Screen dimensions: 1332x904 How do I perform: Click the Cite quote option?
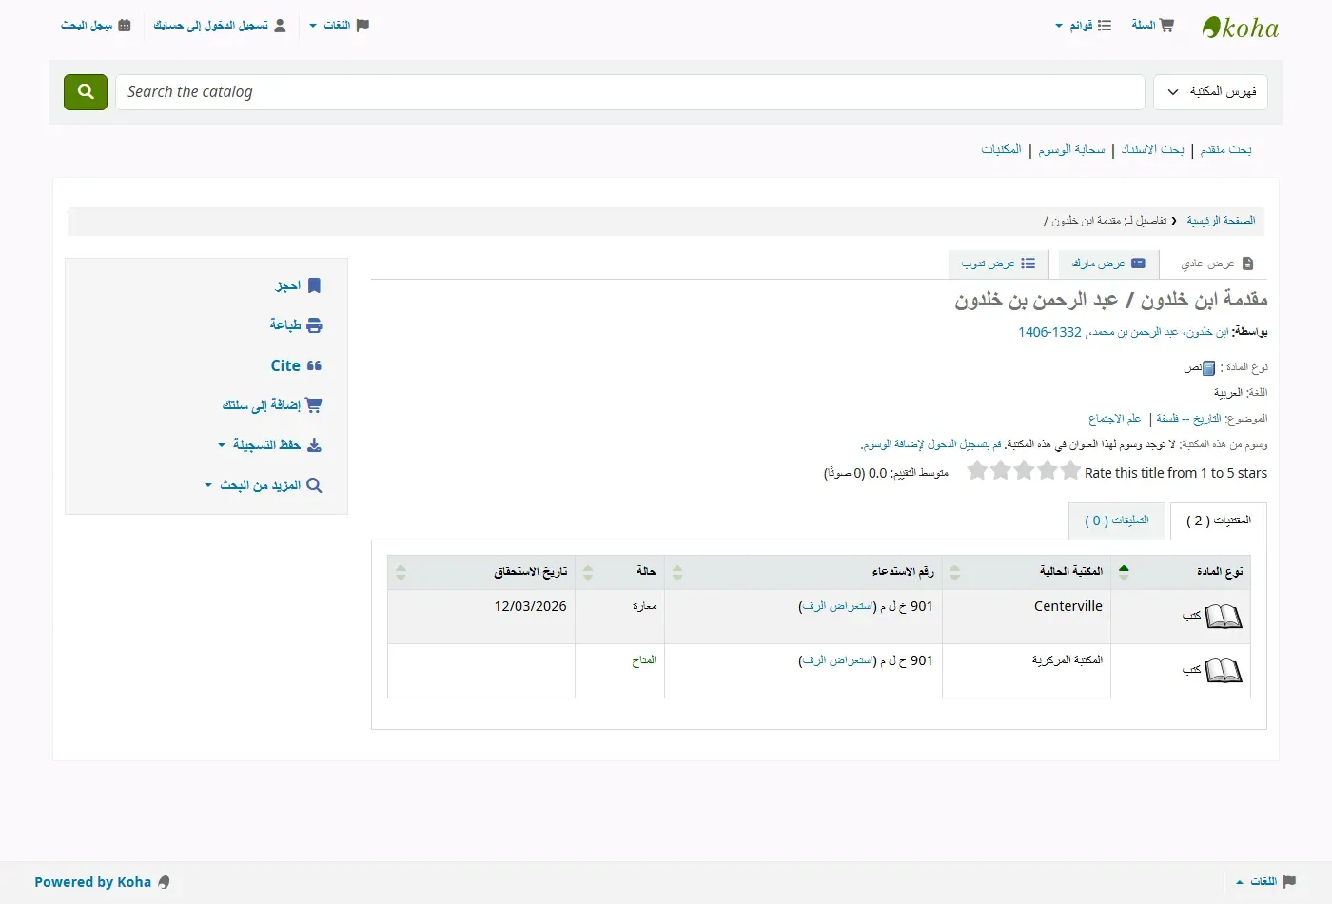point(296,365)
